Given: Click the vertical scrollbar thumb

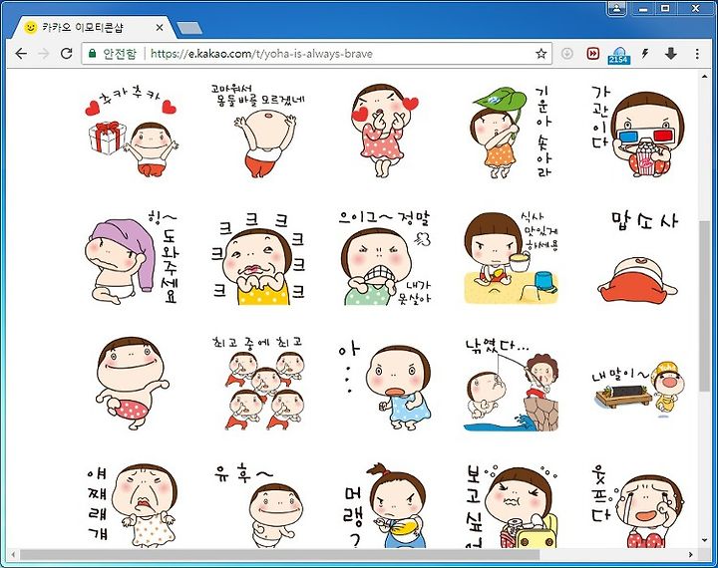Looking at the screenshot, I should point(704,306).
